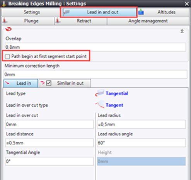Image resolution: width=191 pixels, height=180 pixels.
Task: Click the Lead in and out tab icon
Action: [x=67, y=12]
